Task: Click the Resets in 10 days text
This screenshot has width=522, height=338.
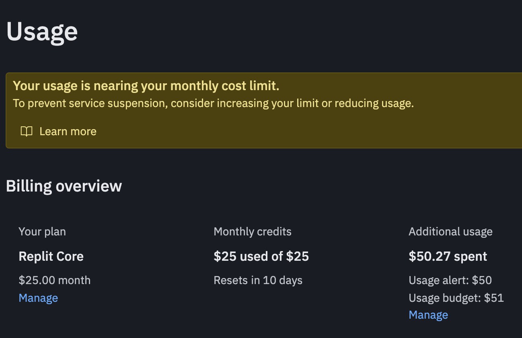Action: coord(258,280)
